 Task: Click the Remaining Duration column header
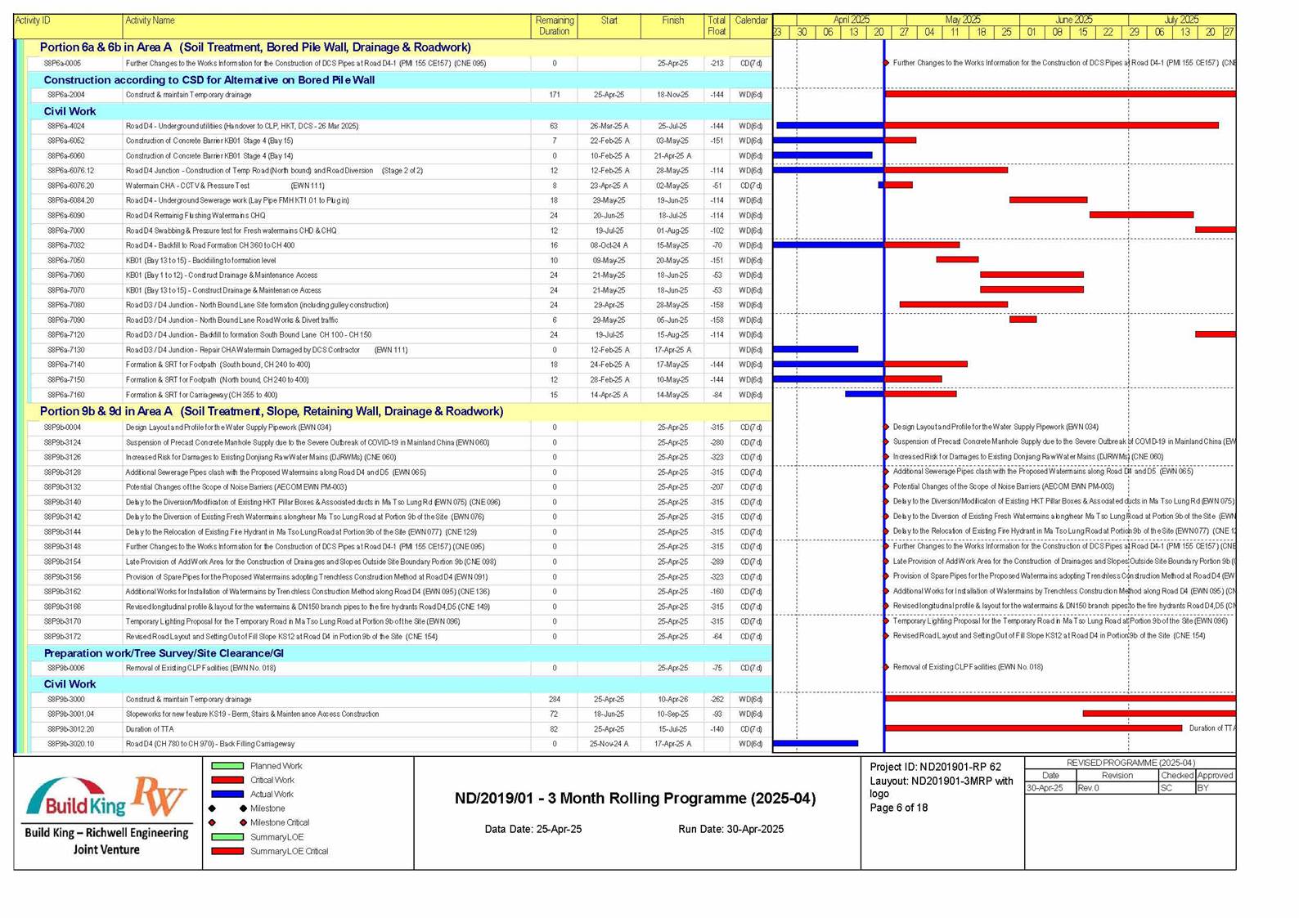click(x=554, y=26)
